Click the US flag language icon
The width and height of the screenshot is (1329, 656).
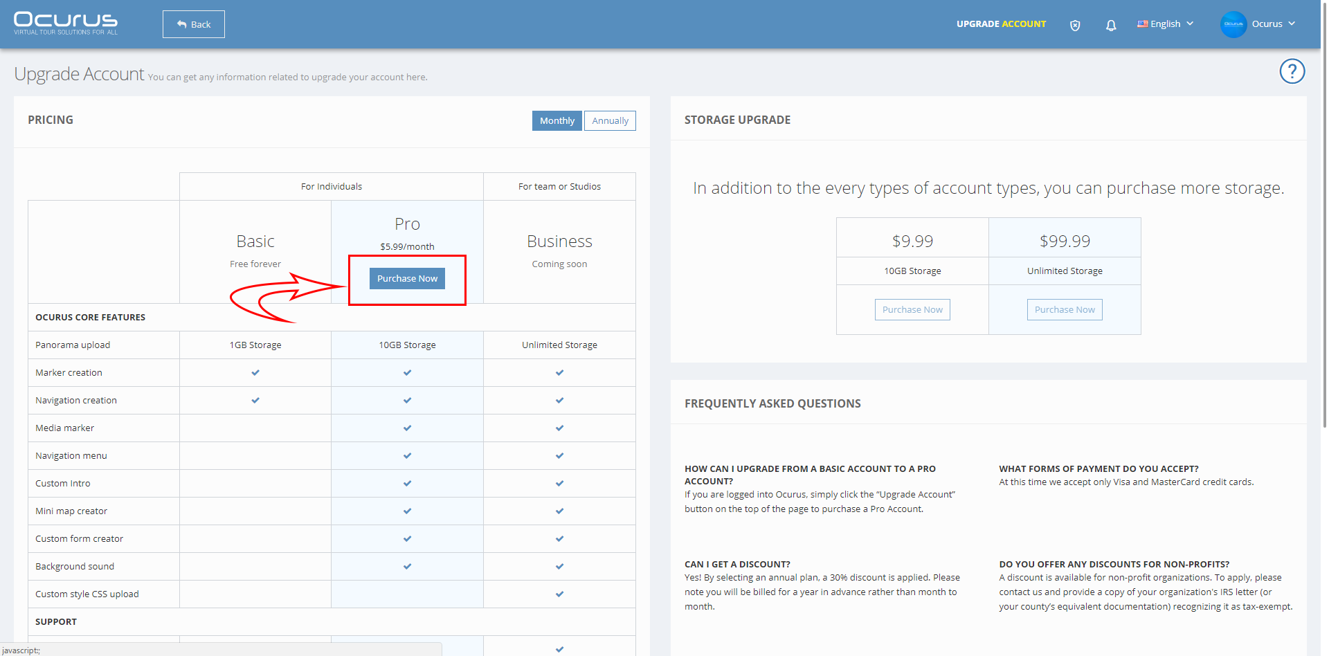point(1142,24)
